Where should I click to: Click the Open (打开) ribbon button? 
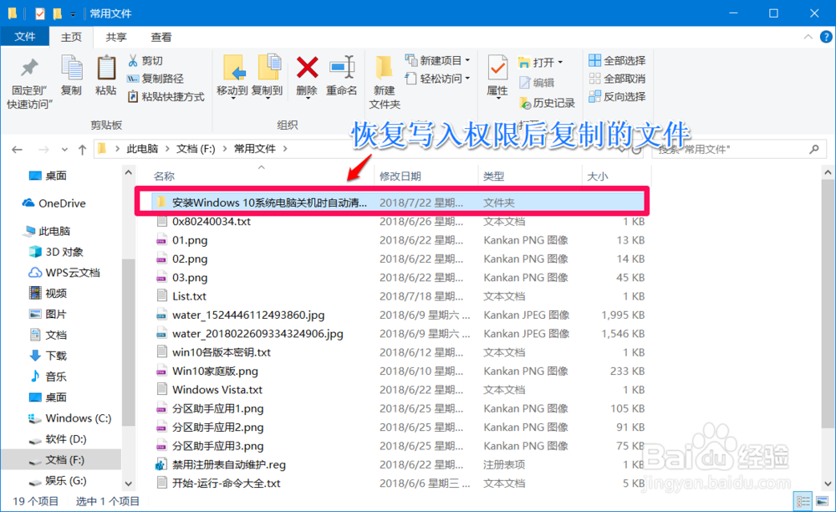pos(540,63)
